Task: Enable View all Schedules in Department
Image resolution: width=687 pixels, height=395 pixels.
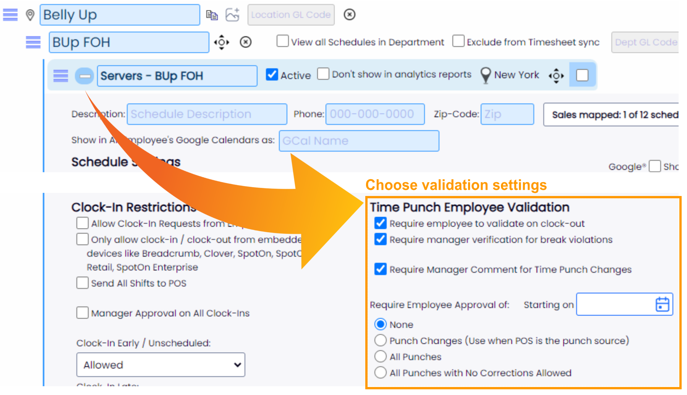Action: (282, 41)
